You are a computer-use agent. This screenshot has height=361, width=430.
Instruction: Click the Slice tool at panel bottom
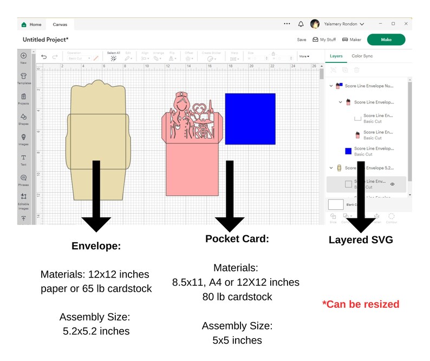333,218
